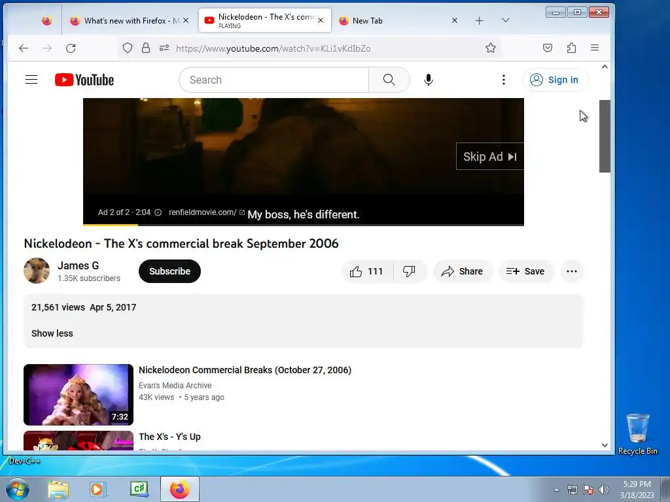
Task: Switch to What's new with Firefox tab
Action: tap(130, 20)
